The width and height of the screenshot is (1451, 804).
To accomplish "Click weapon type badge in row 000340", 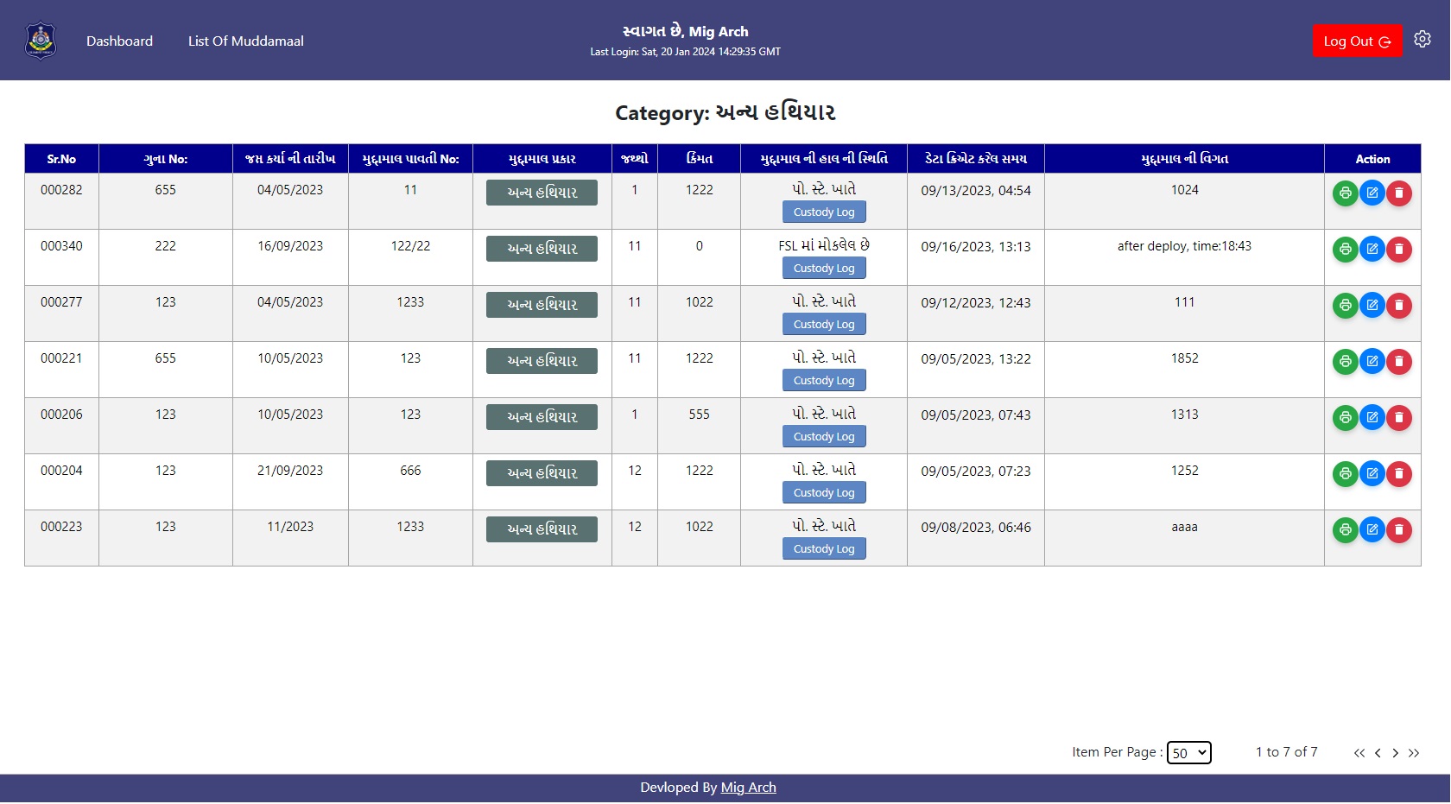I will coord(542,250).
